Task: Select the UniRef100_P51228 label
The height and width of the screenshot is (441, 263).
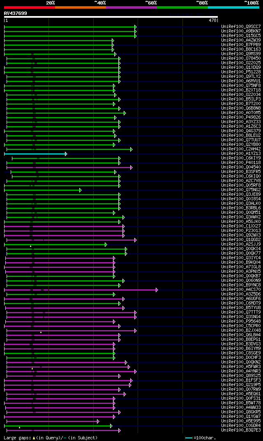Action: (x=241, y=72)
